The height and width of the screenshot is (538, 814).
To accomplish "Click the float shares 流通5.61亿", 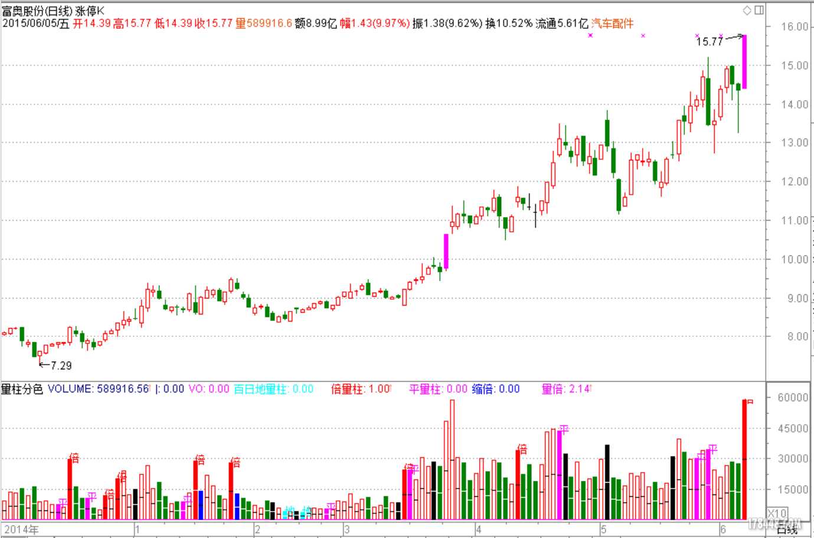I will (x=562, y=24).
